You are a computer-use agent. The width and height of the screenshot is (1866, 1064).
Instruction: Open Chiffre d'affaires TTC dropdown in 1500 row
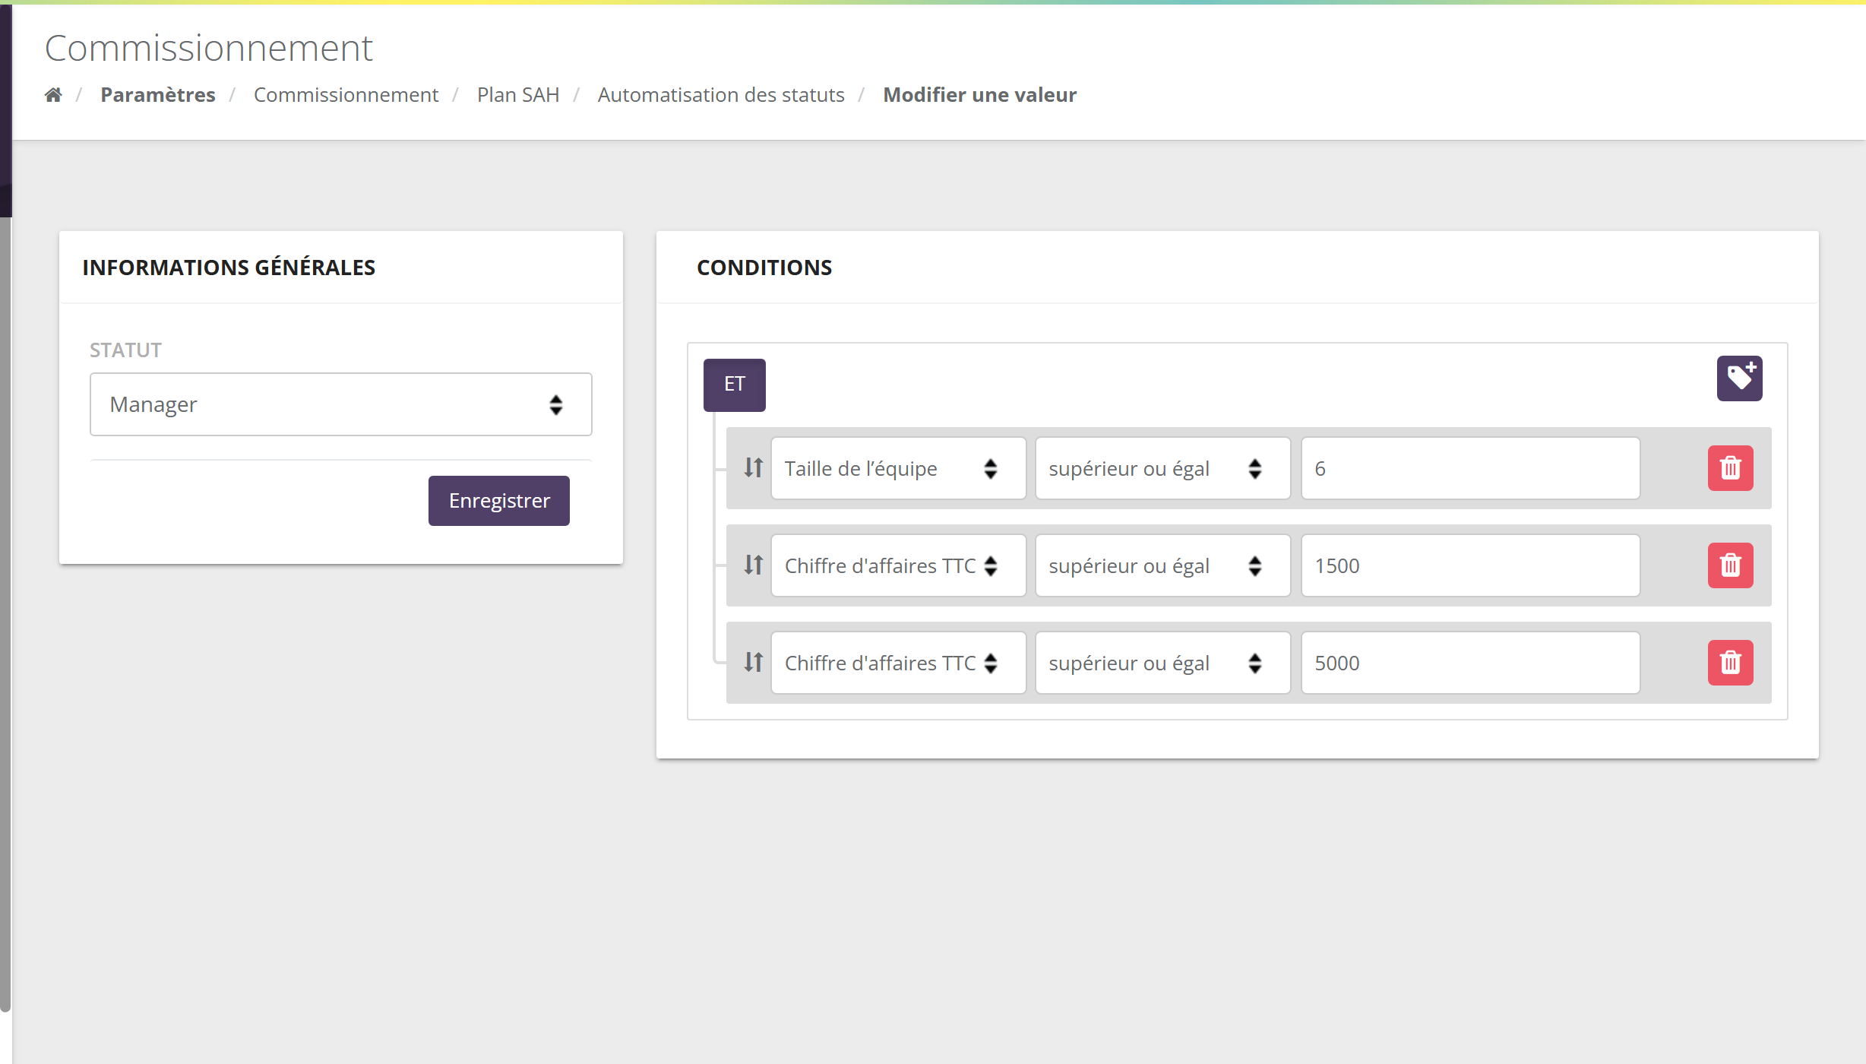click(x=898, y=565)
